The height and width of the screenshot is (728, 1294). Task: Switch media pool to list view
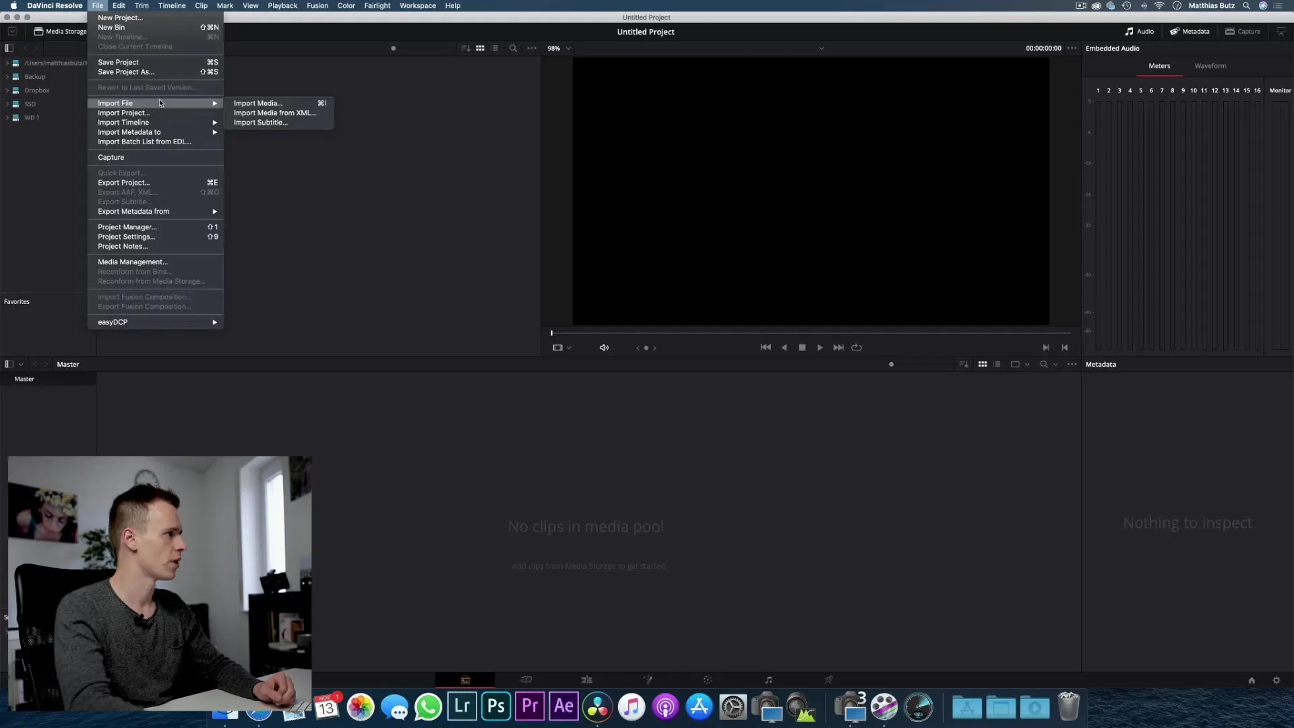click(x=997, y=365)
